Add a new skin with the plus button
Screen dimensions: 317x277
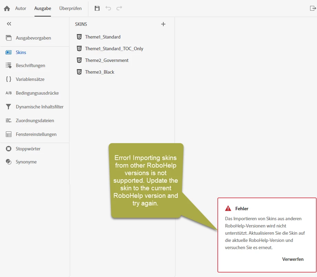click(163, 24)
